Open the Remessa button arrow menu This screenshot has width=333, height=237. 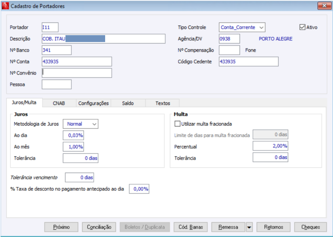[249, 227]
